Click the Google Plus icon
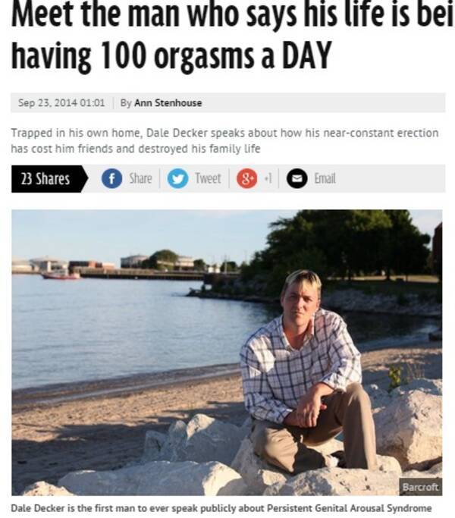455x518 pixels. coord(246,178)
